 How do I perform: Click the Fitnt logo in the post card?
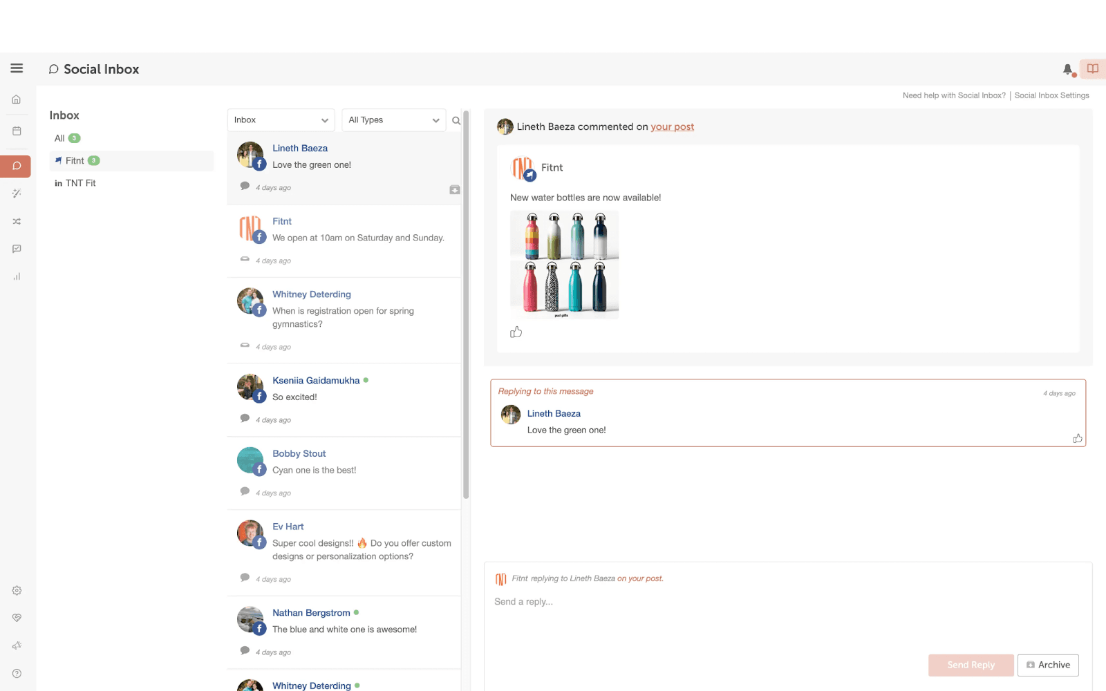523,168
